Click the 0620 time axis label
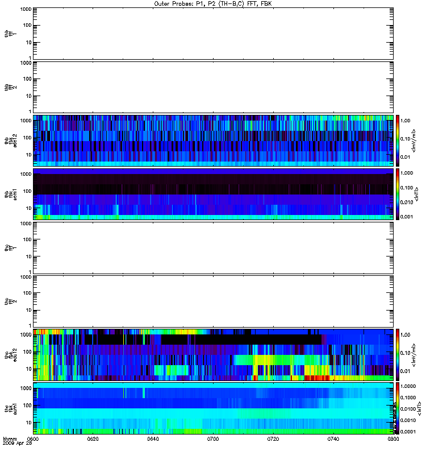This screenshot has height=455, width=426. [93, 439]
